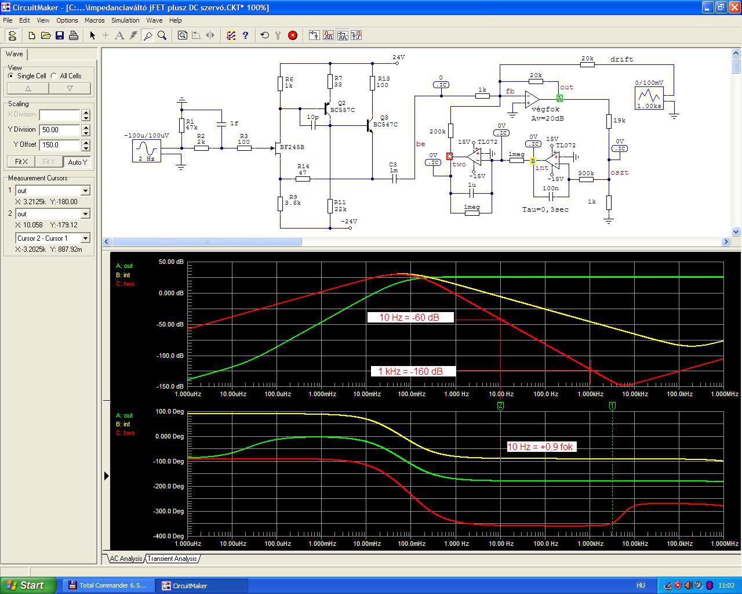Open the cursor 1 signal dropdown

click(x=85, y=191)
